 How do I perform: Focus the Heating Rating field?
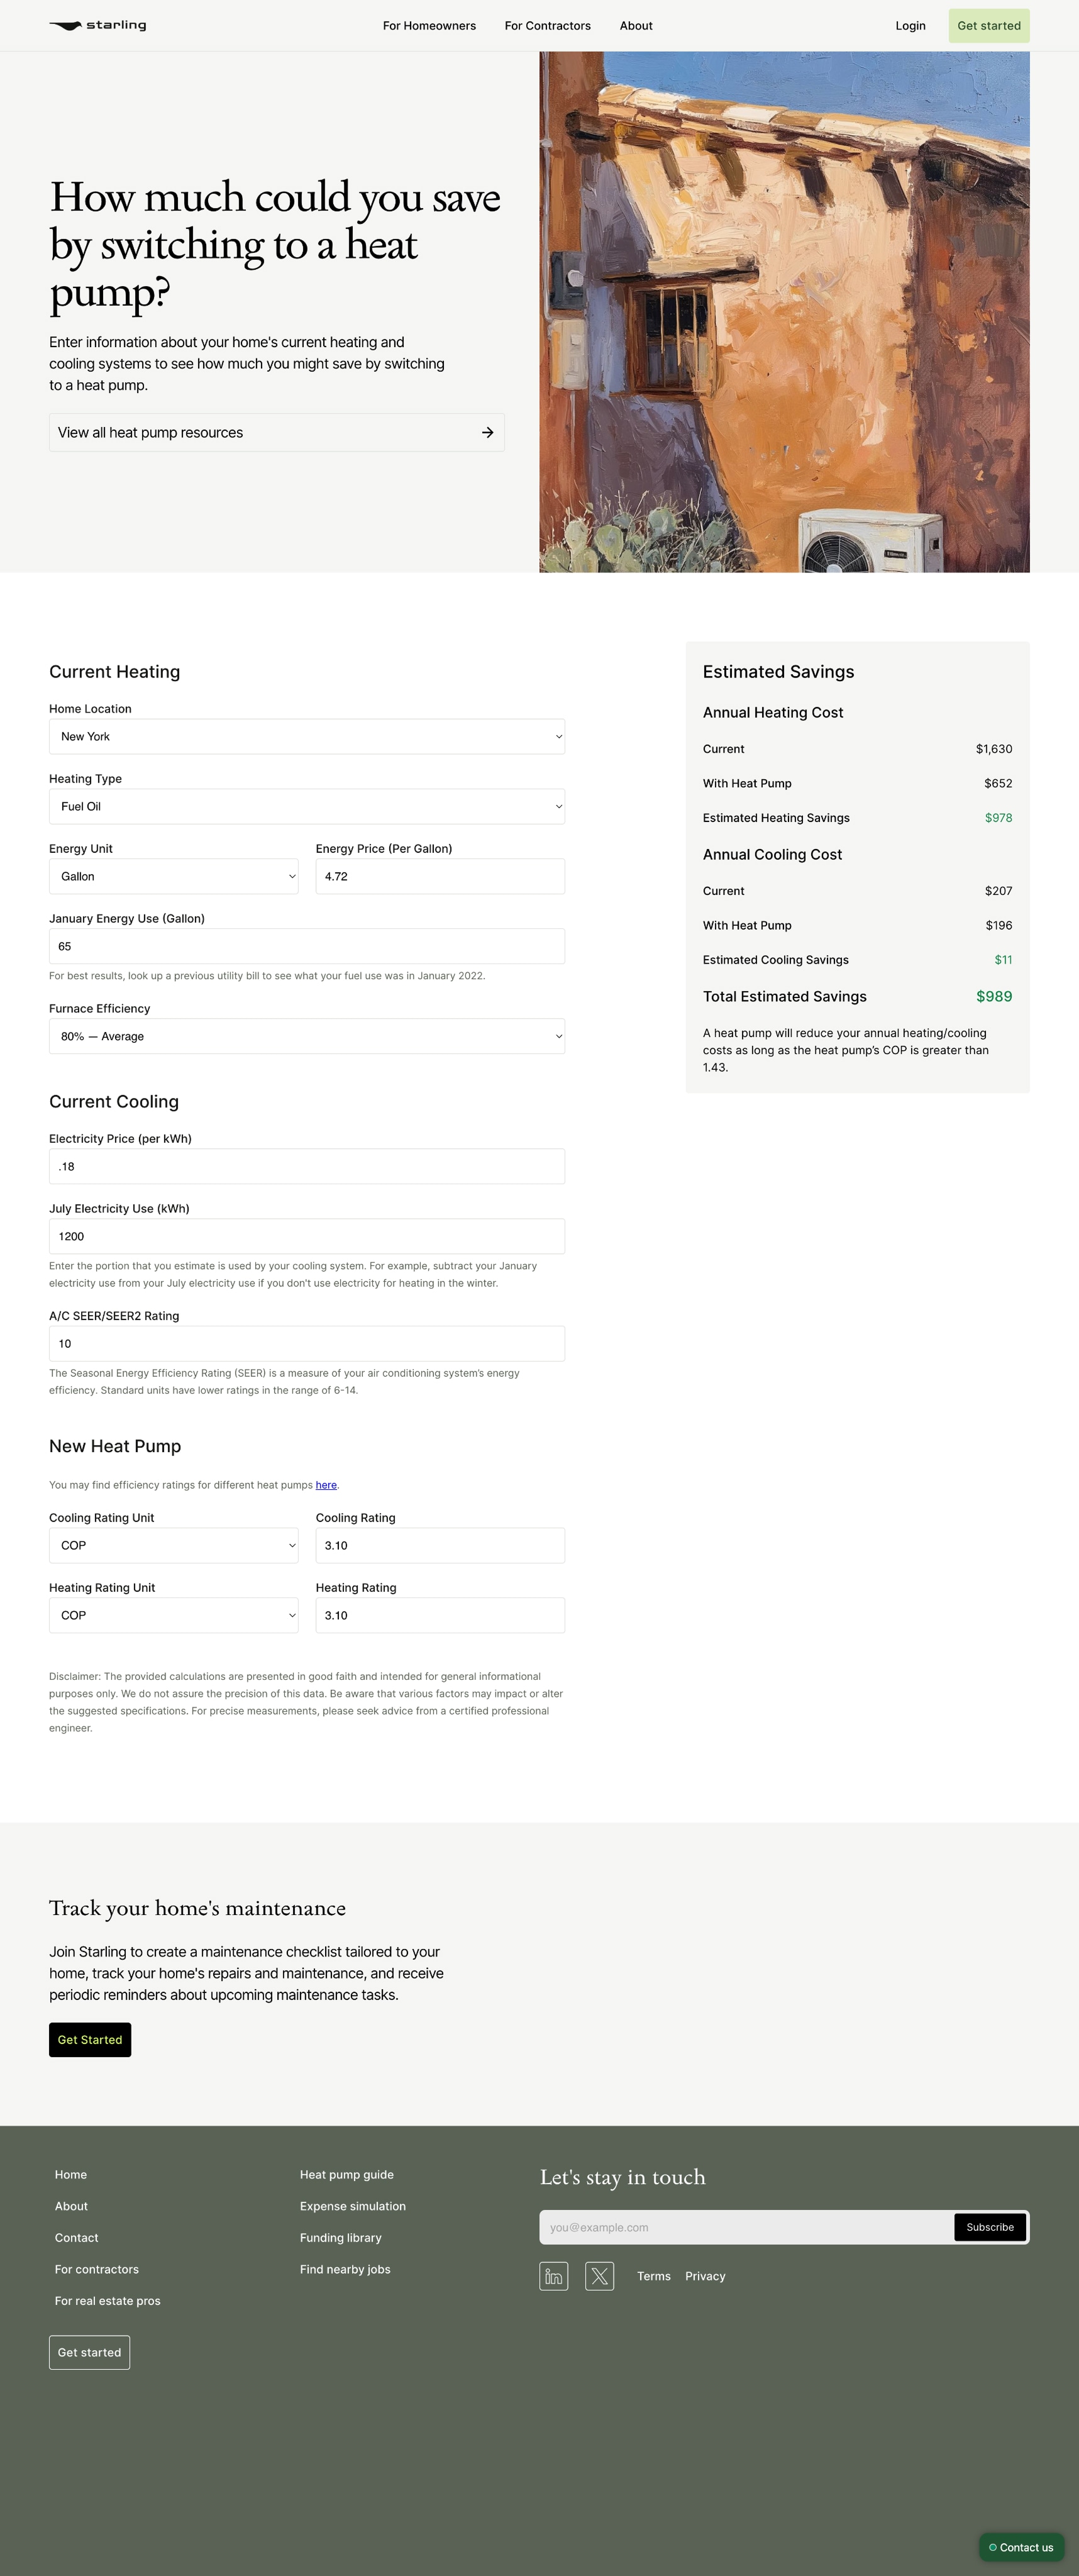click(440, 1615)
